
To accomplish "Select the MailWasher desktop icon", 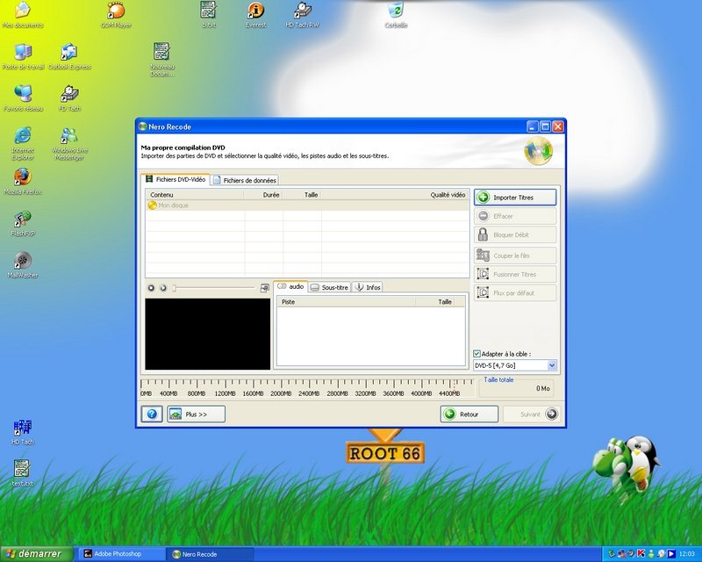I will pyautogui.click(x=23, y=265).
